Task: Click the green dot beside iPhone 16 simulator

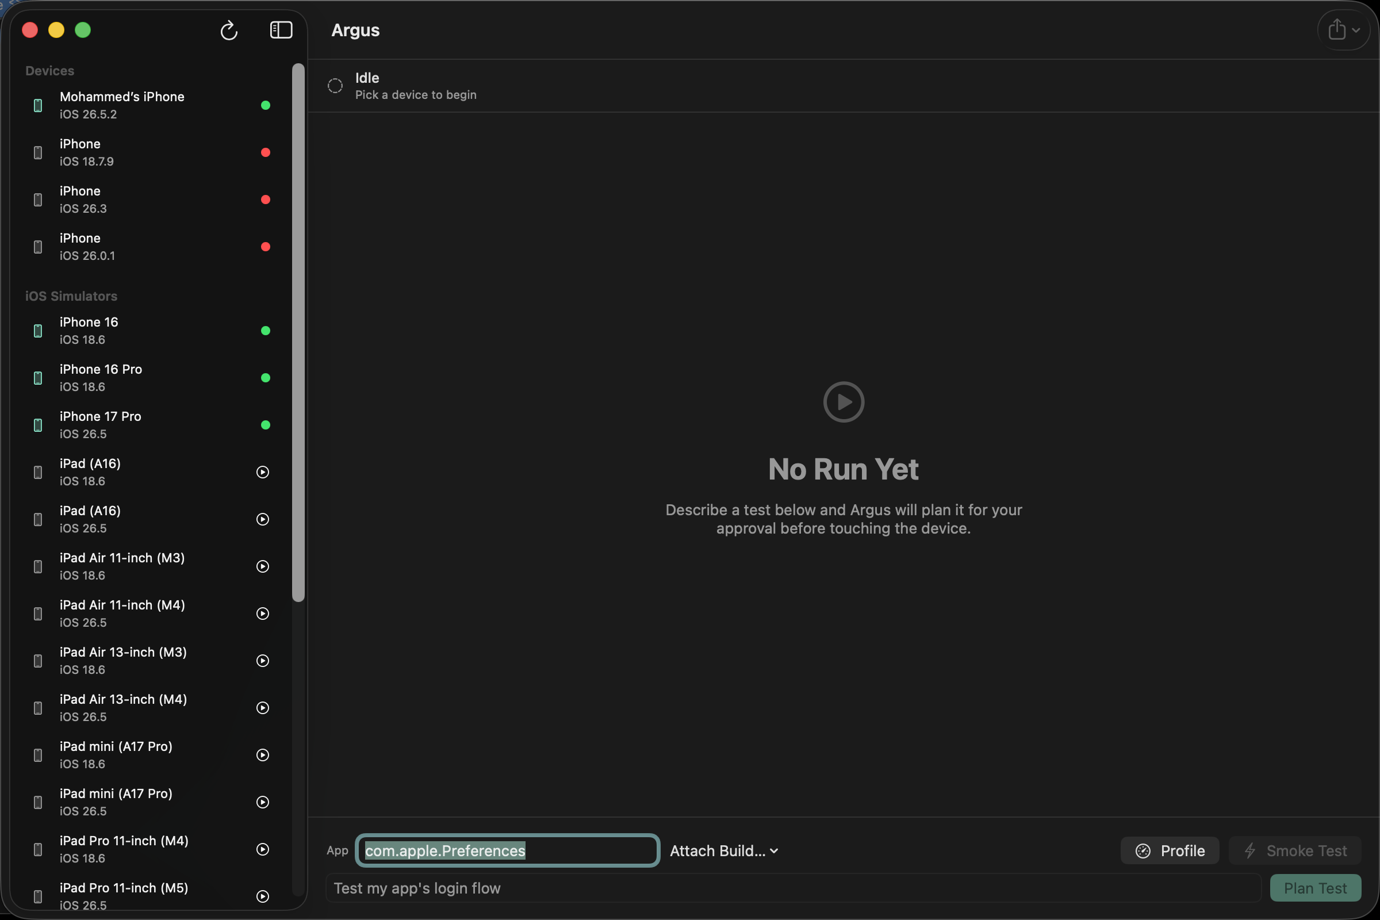Action: [x=266, y=330]
